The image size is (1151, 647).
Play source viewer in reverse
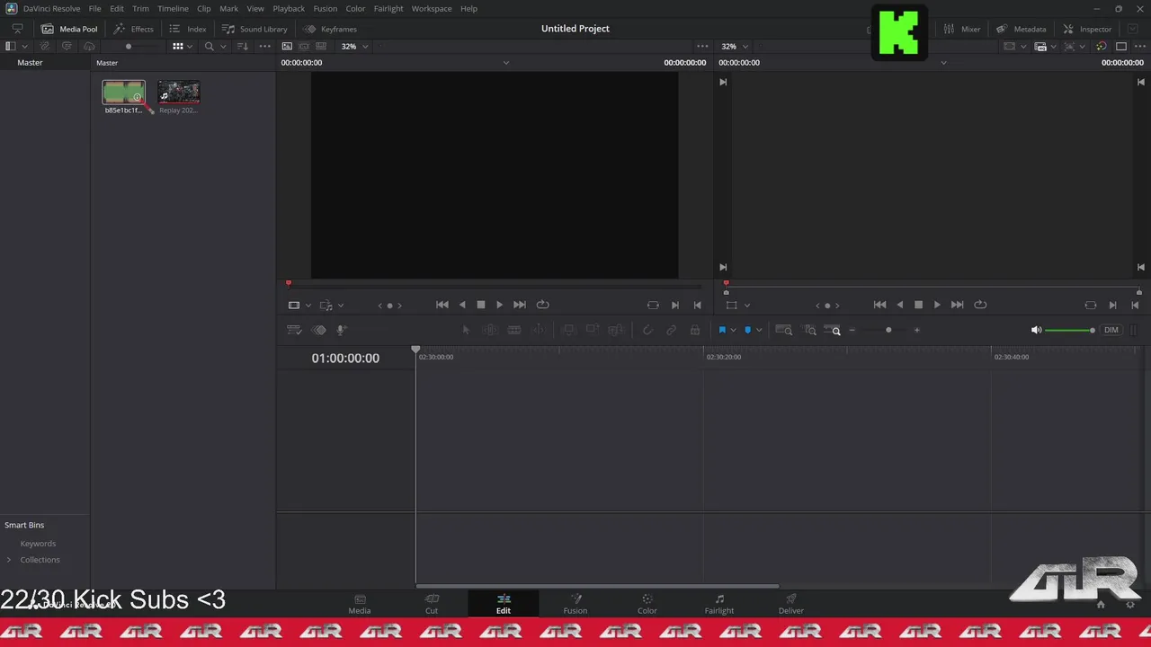coord(462,305)
